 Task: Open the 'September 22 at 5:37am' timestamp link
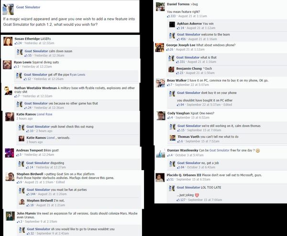point(204,105)
